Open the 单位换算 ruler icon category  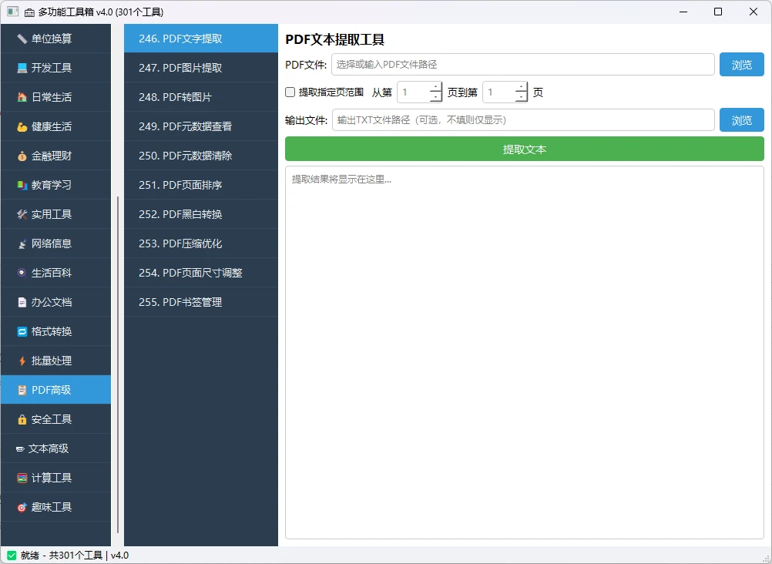(22, 39)
